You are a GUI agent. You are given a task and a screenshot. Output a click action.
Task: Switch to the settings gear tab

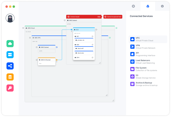[133, 6]
